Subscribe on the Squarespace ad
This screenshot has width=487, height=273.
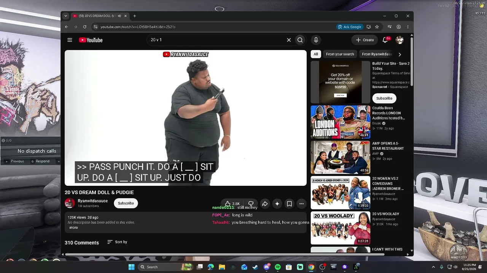[x=384, y=98]
